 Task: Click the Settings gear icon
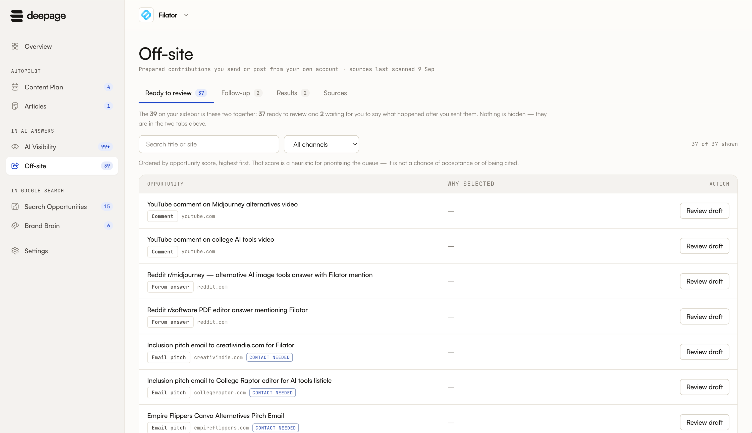tap(15, 251)
